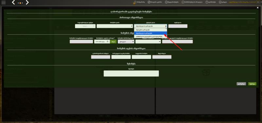The height and width of the screenshot is (123, 262).
Task: Open the calendar picker icon in date field
Action: click(108, 42)
